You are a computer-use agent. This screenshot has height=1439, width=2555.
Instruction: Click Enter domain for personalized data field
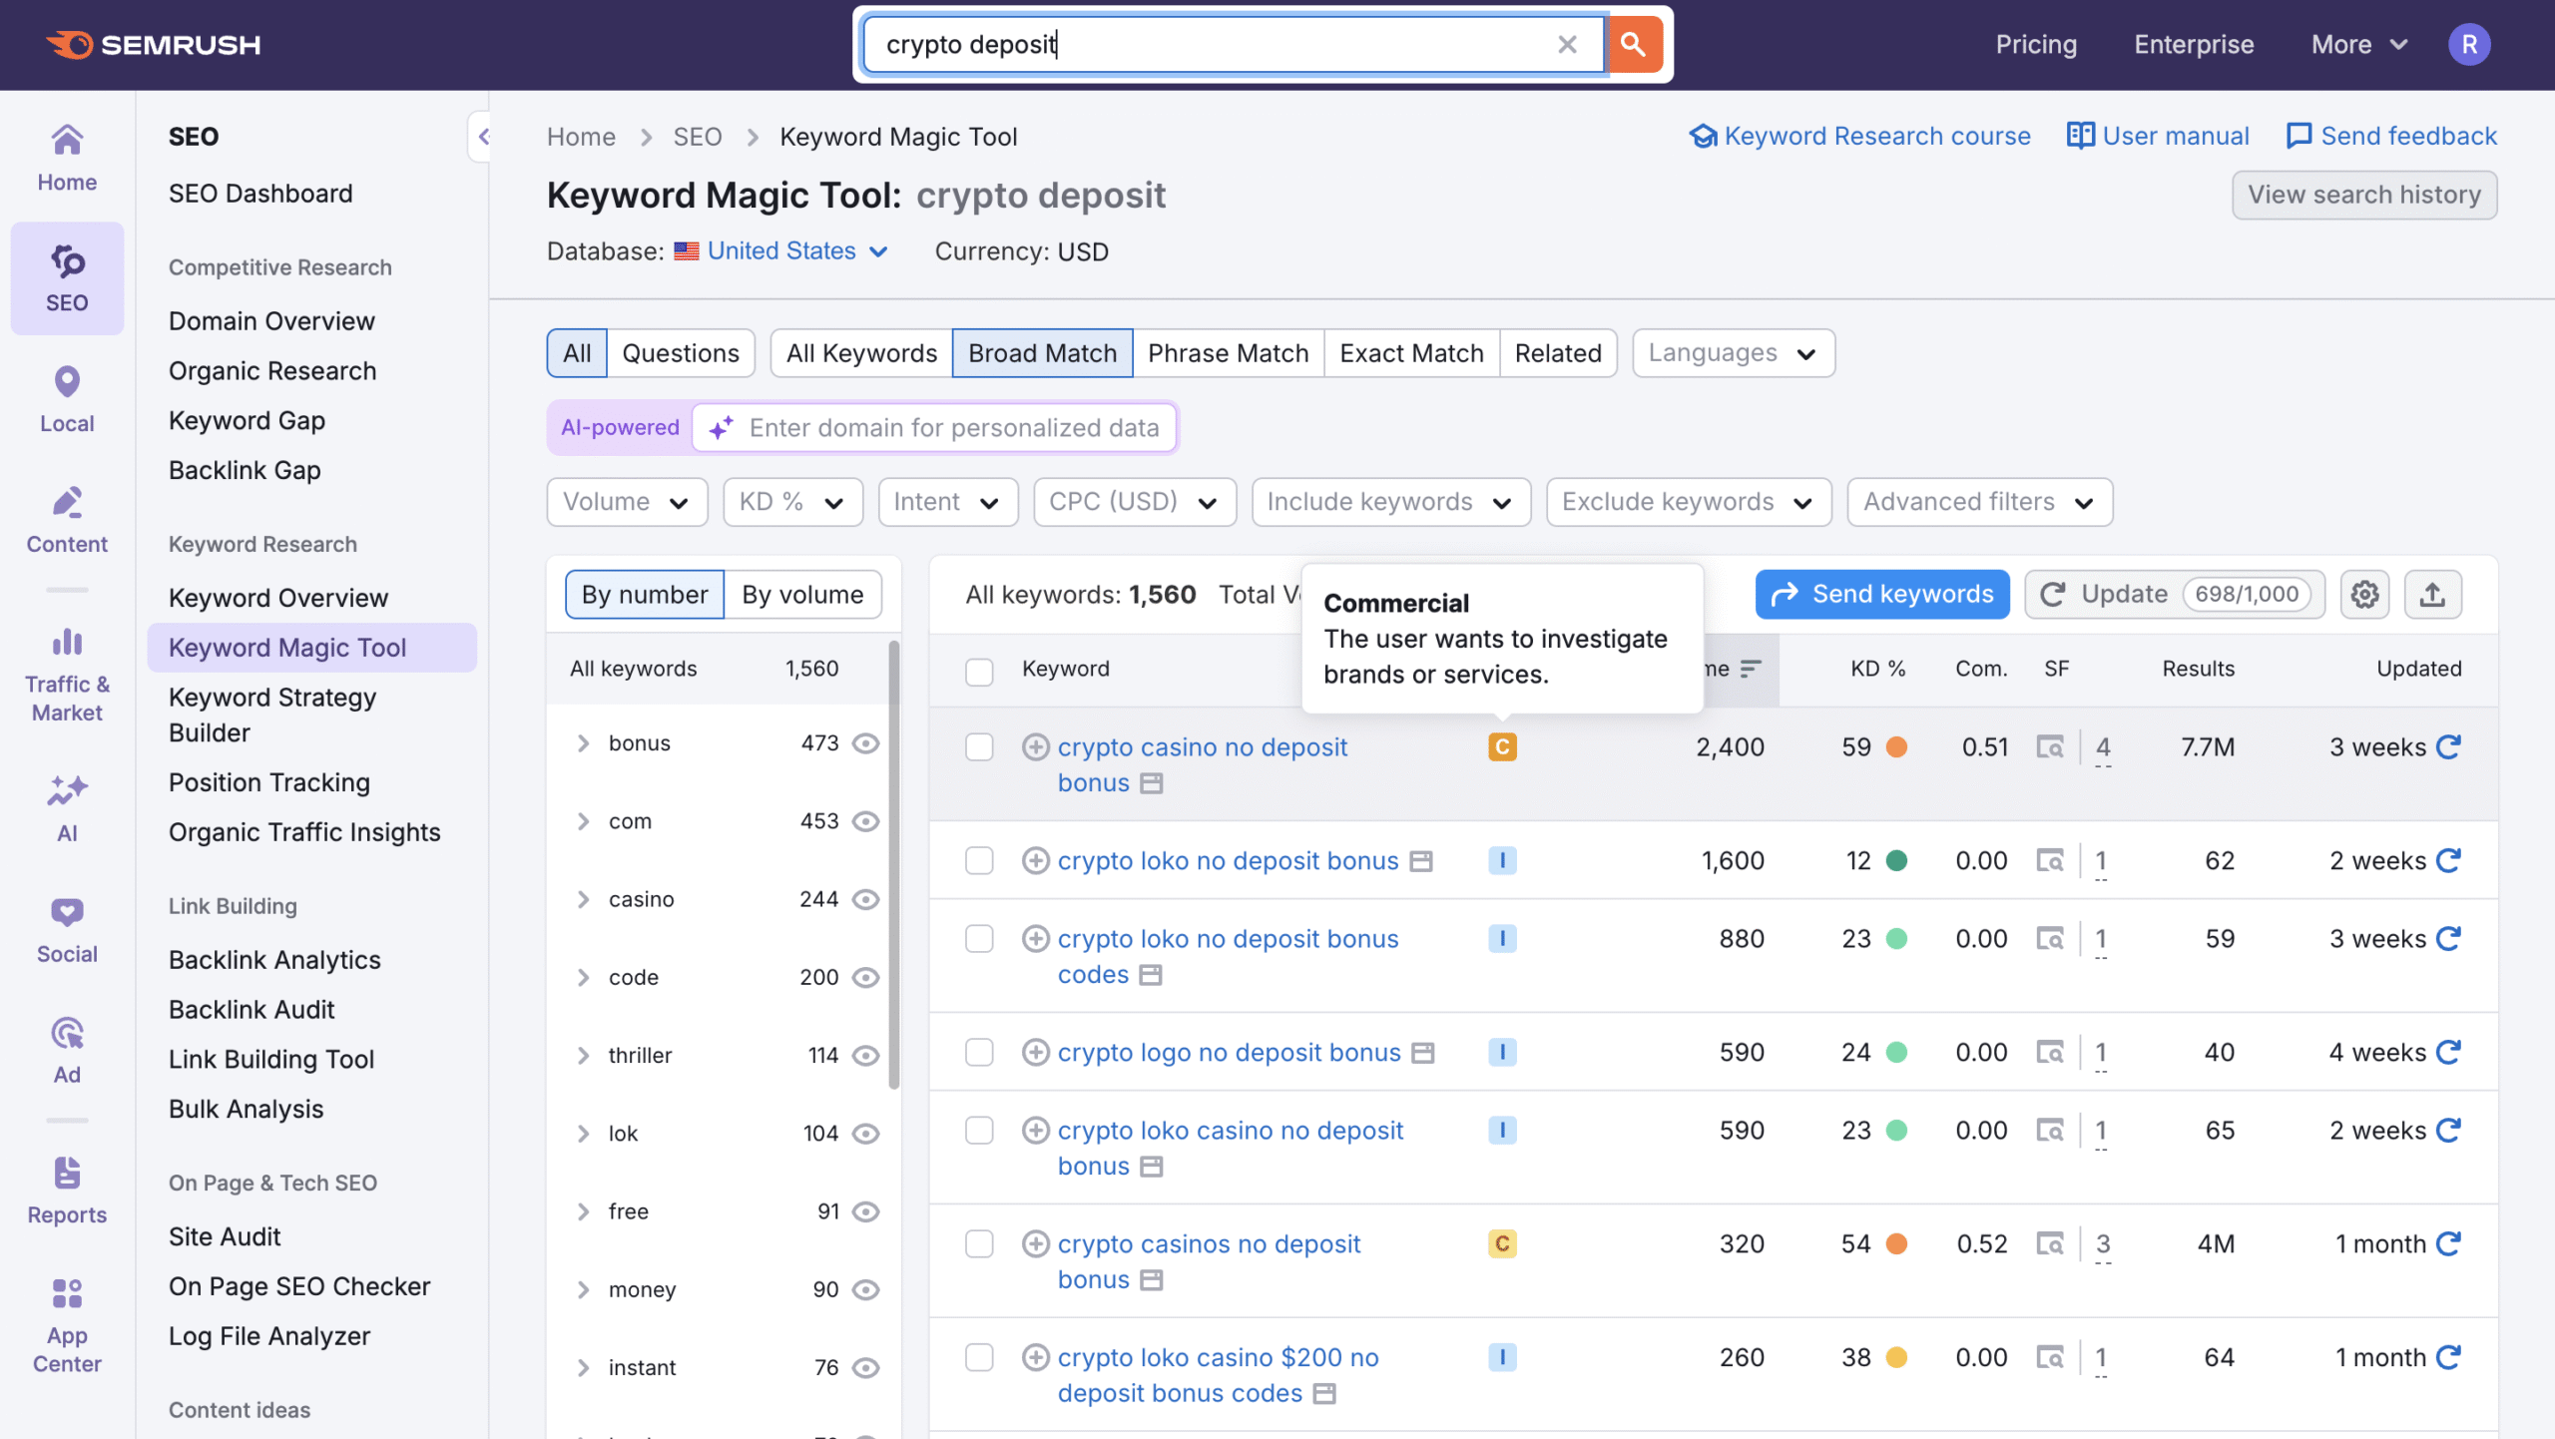[x=934, y=428]
